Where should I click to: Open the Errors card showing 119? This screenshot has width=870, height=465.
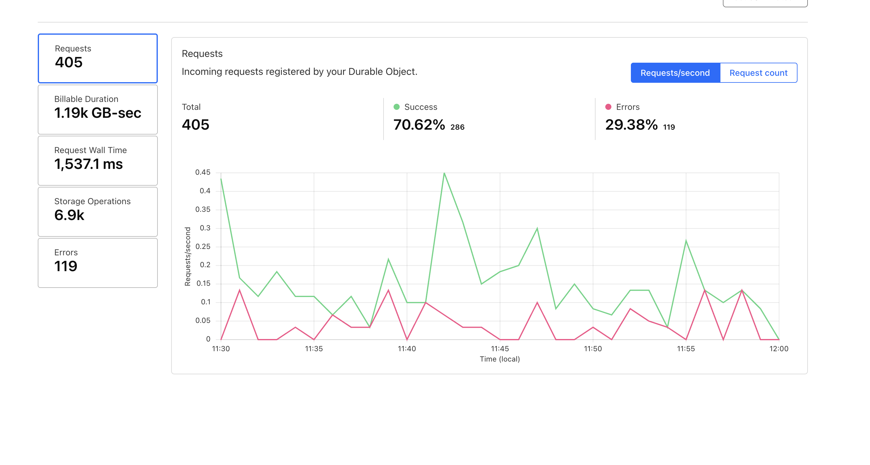coord(97,263)
